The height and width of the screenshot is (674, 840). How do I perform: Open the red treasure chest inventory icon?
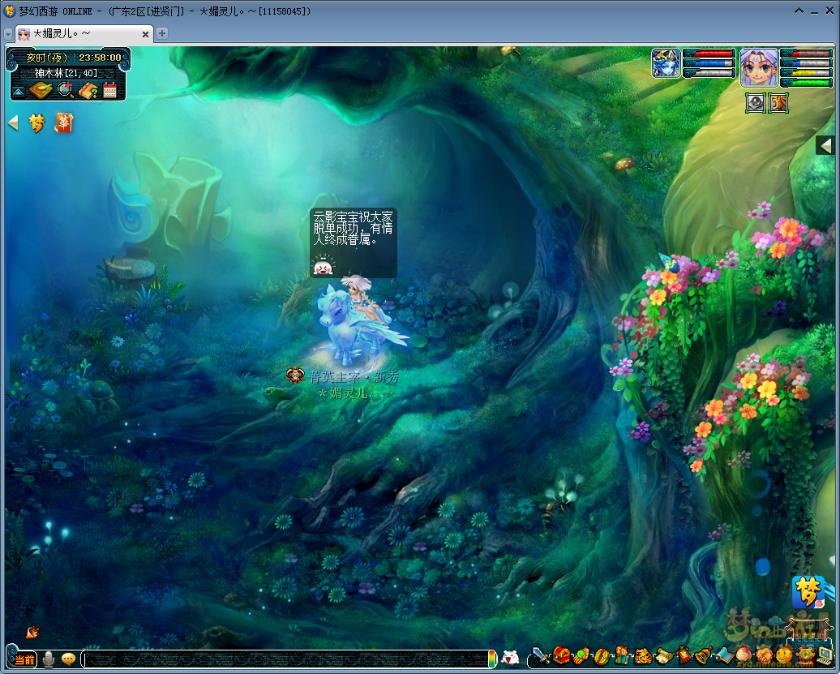561,655
